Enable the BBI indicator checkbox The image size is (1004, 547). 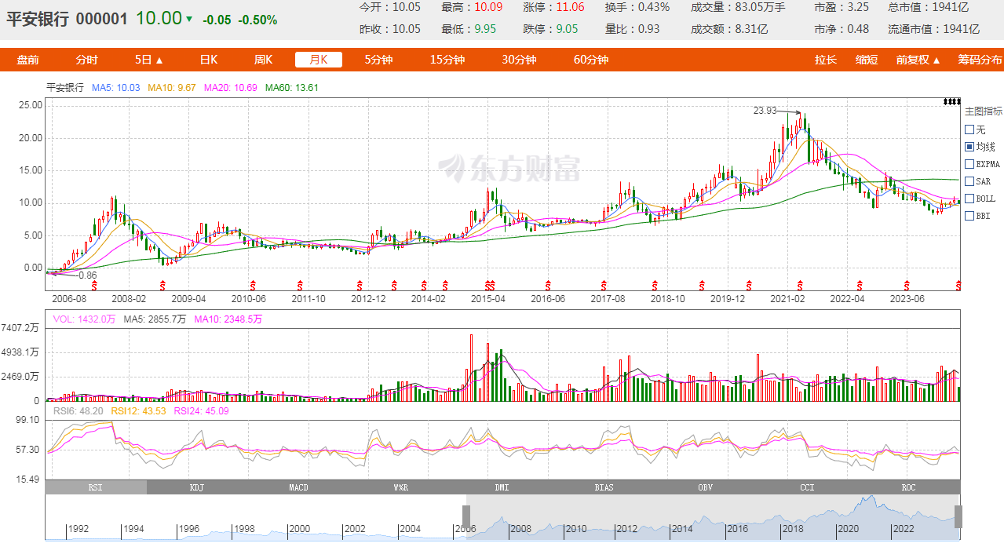[x=969, y=216]
